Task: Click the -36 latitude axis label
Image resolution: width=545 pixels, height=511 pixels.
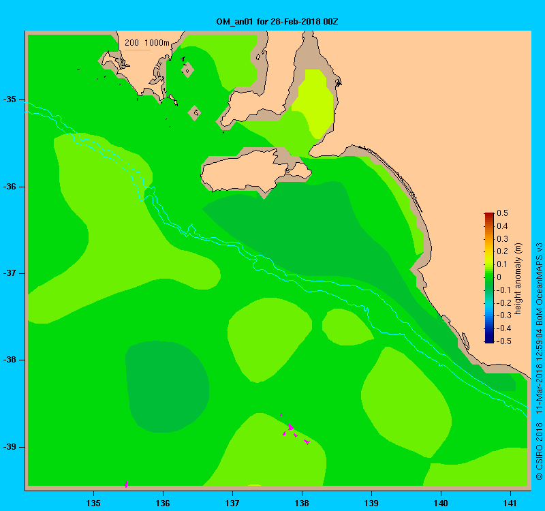Action: click(10, 187)
